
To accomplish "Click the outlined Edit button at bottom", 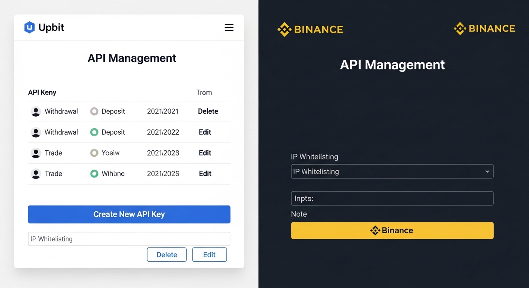I will click(209, 255).
